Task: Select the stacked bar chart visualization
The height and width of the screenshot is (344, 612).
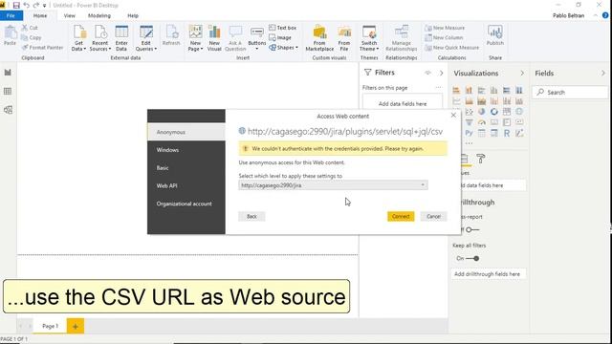Action: (x=456, y=90)
